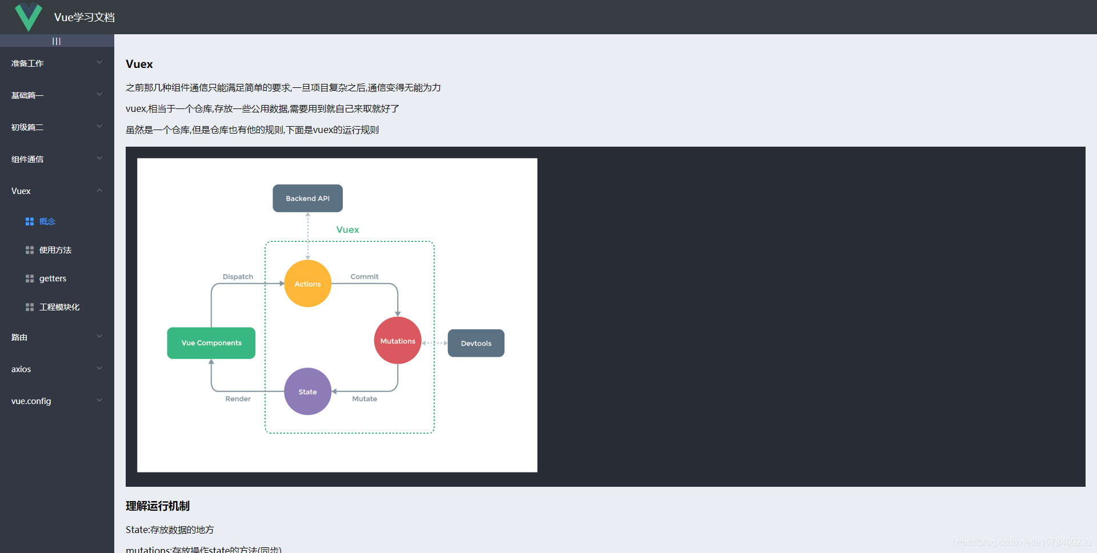Select the getters submenu item
This screenshot has height=553, width=1097.
point(57,278)
